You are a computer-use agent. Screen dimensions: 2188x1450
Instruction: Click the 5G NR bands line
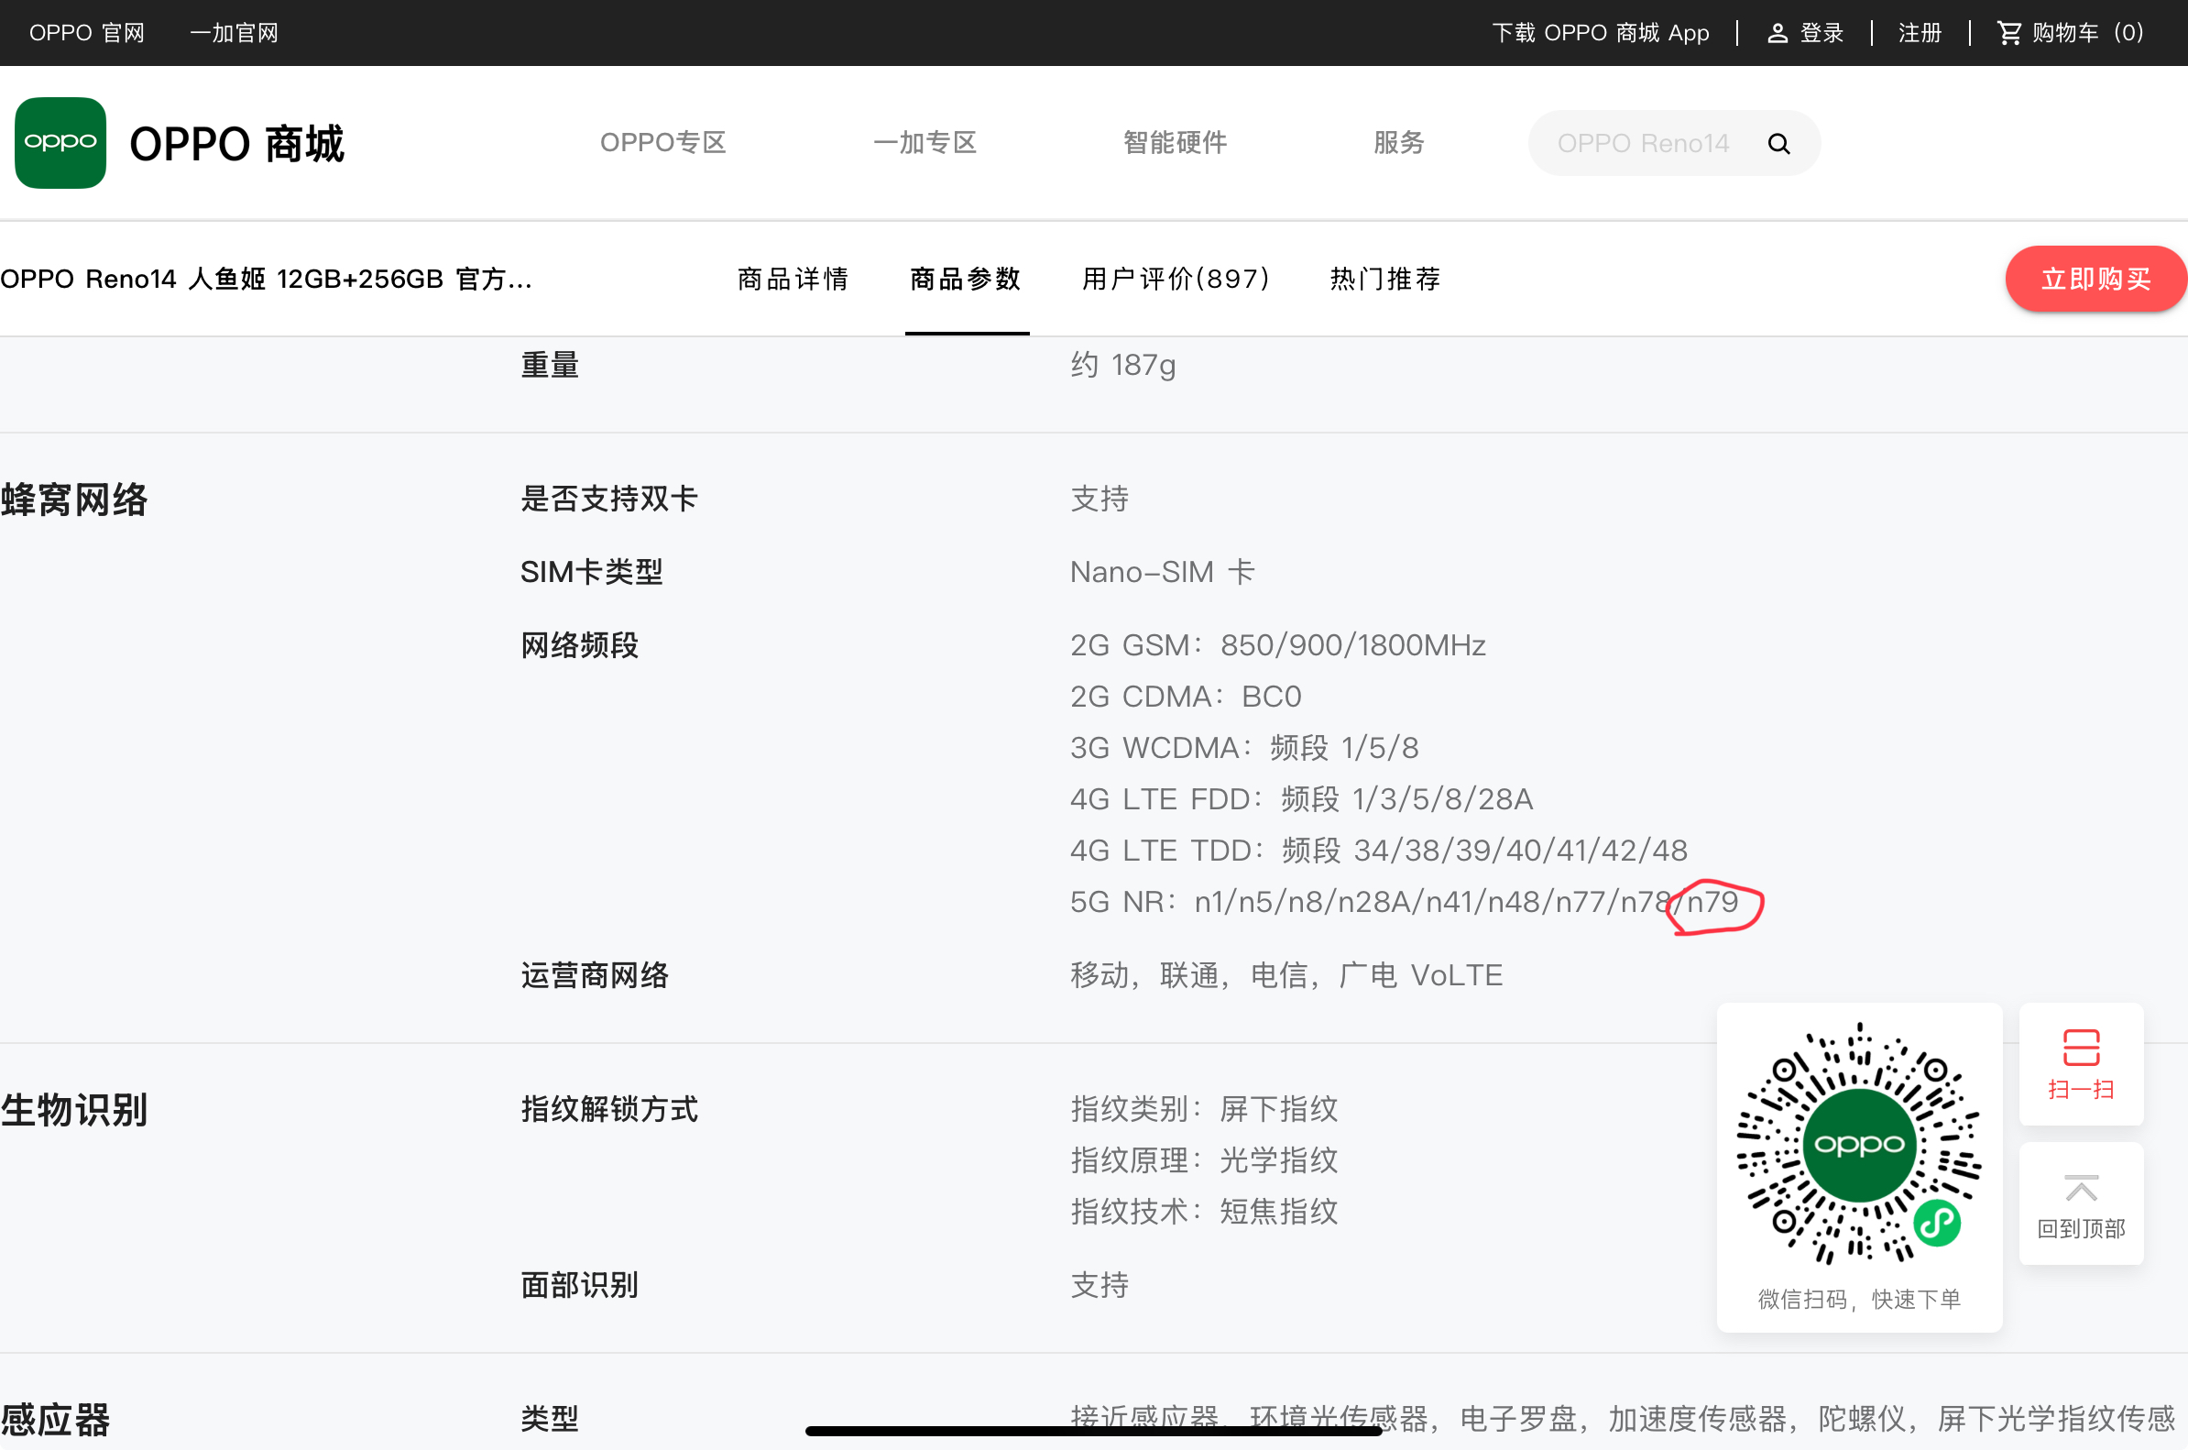click(x=1404, y=902)
